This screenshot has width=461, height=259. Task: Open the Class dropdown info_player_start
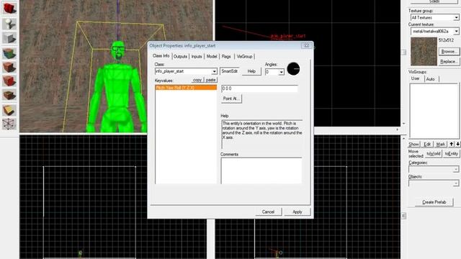(215, 71)
